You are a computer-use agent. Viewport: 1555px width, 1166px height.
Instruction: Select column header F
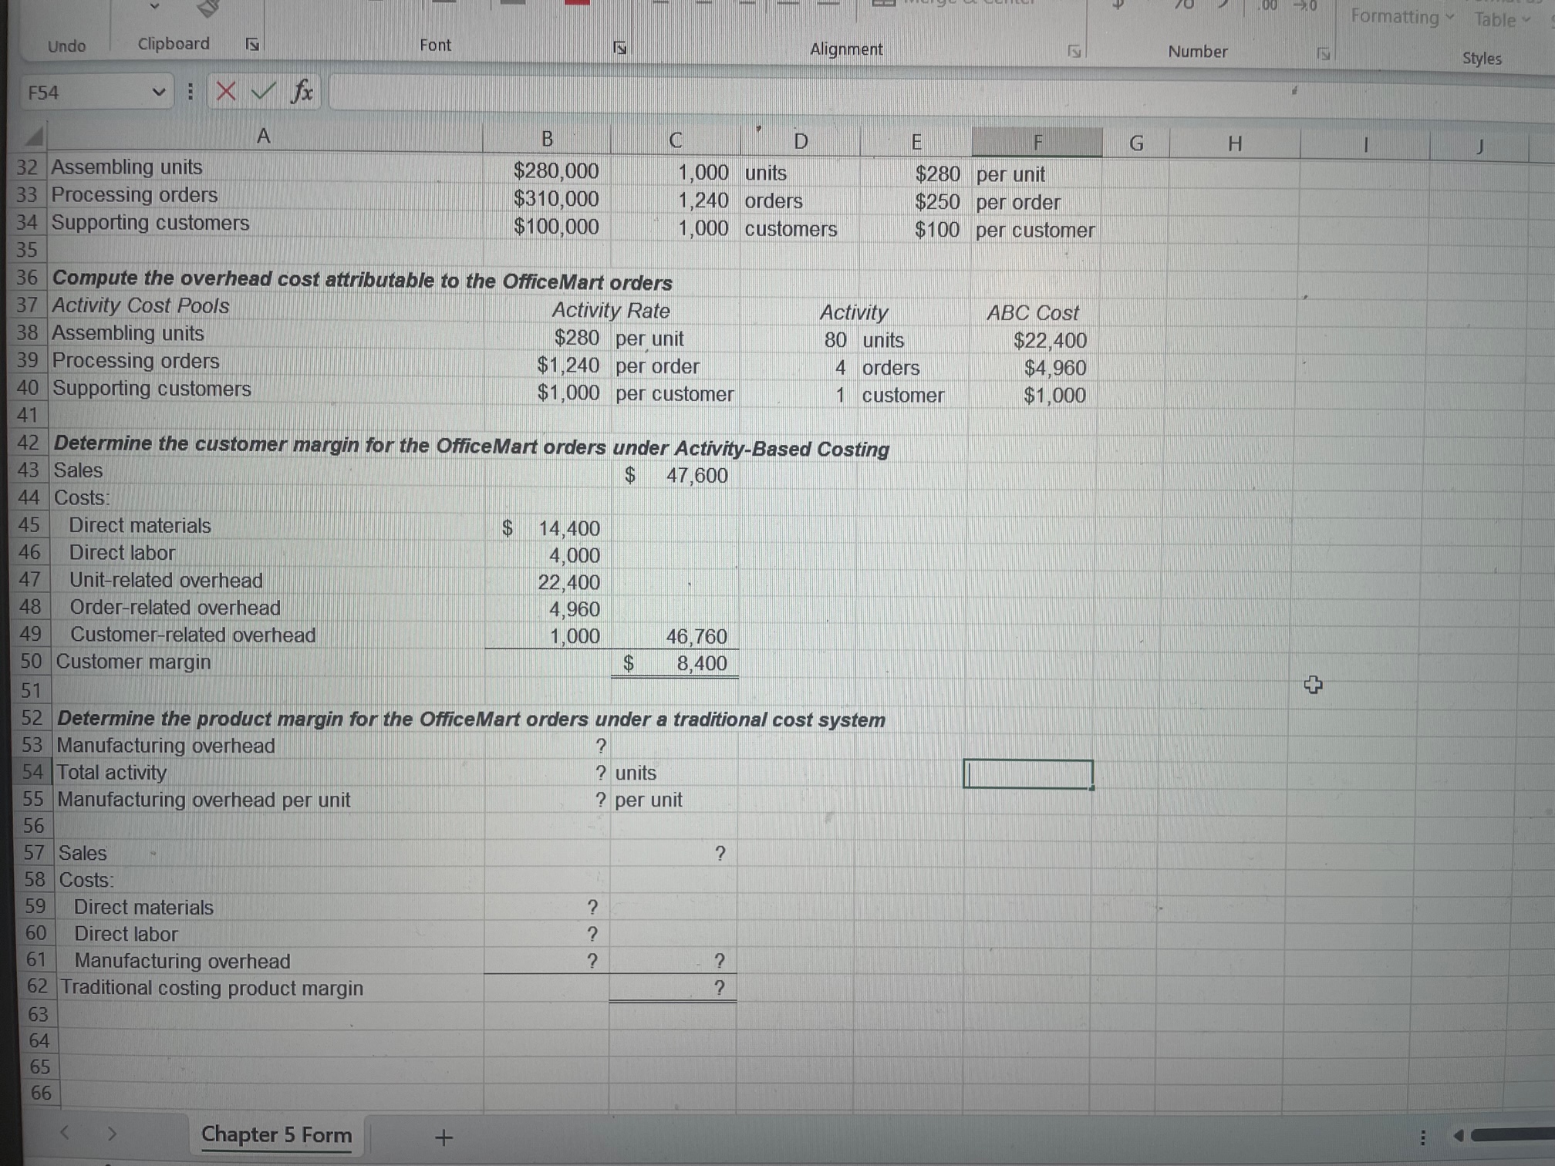pyautogui.click(x=1037, y=141)
